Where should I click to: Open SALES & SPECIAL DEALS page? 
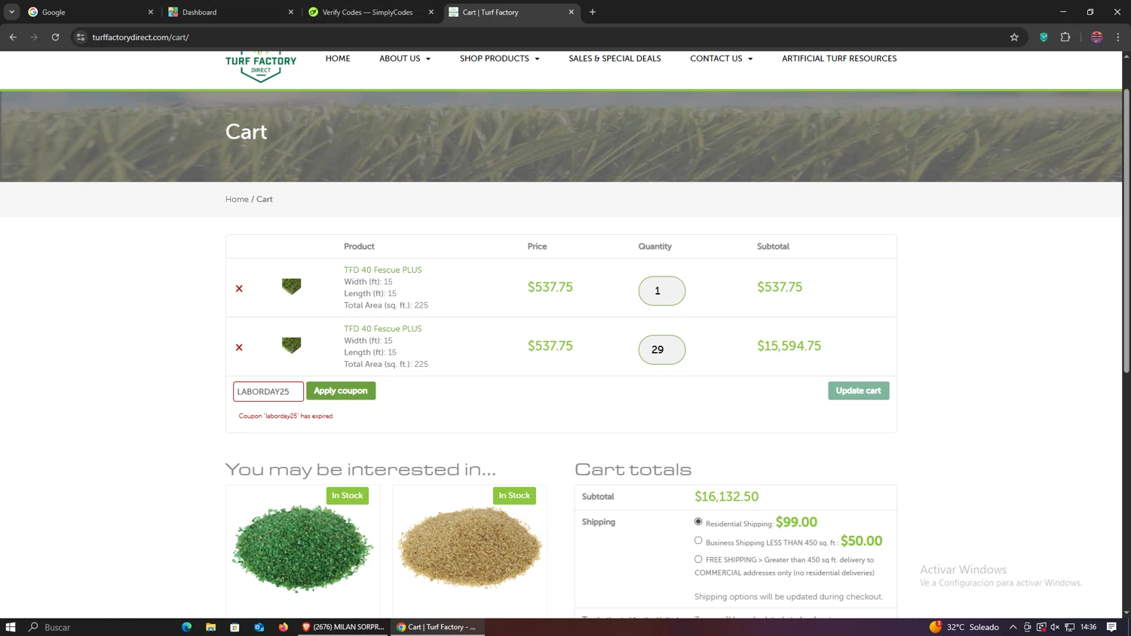pos(615,59)
